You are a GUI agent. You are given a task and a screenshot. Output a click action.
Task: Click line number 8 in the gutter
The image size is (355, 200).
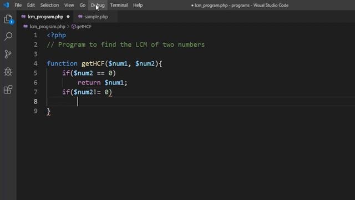[x=35, y=101]
